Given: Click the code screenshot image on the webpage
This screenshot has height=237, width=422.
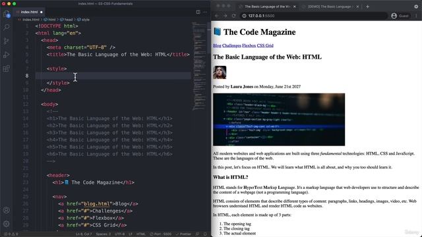Looking at the screenshot, I should [x=279, y=120].
